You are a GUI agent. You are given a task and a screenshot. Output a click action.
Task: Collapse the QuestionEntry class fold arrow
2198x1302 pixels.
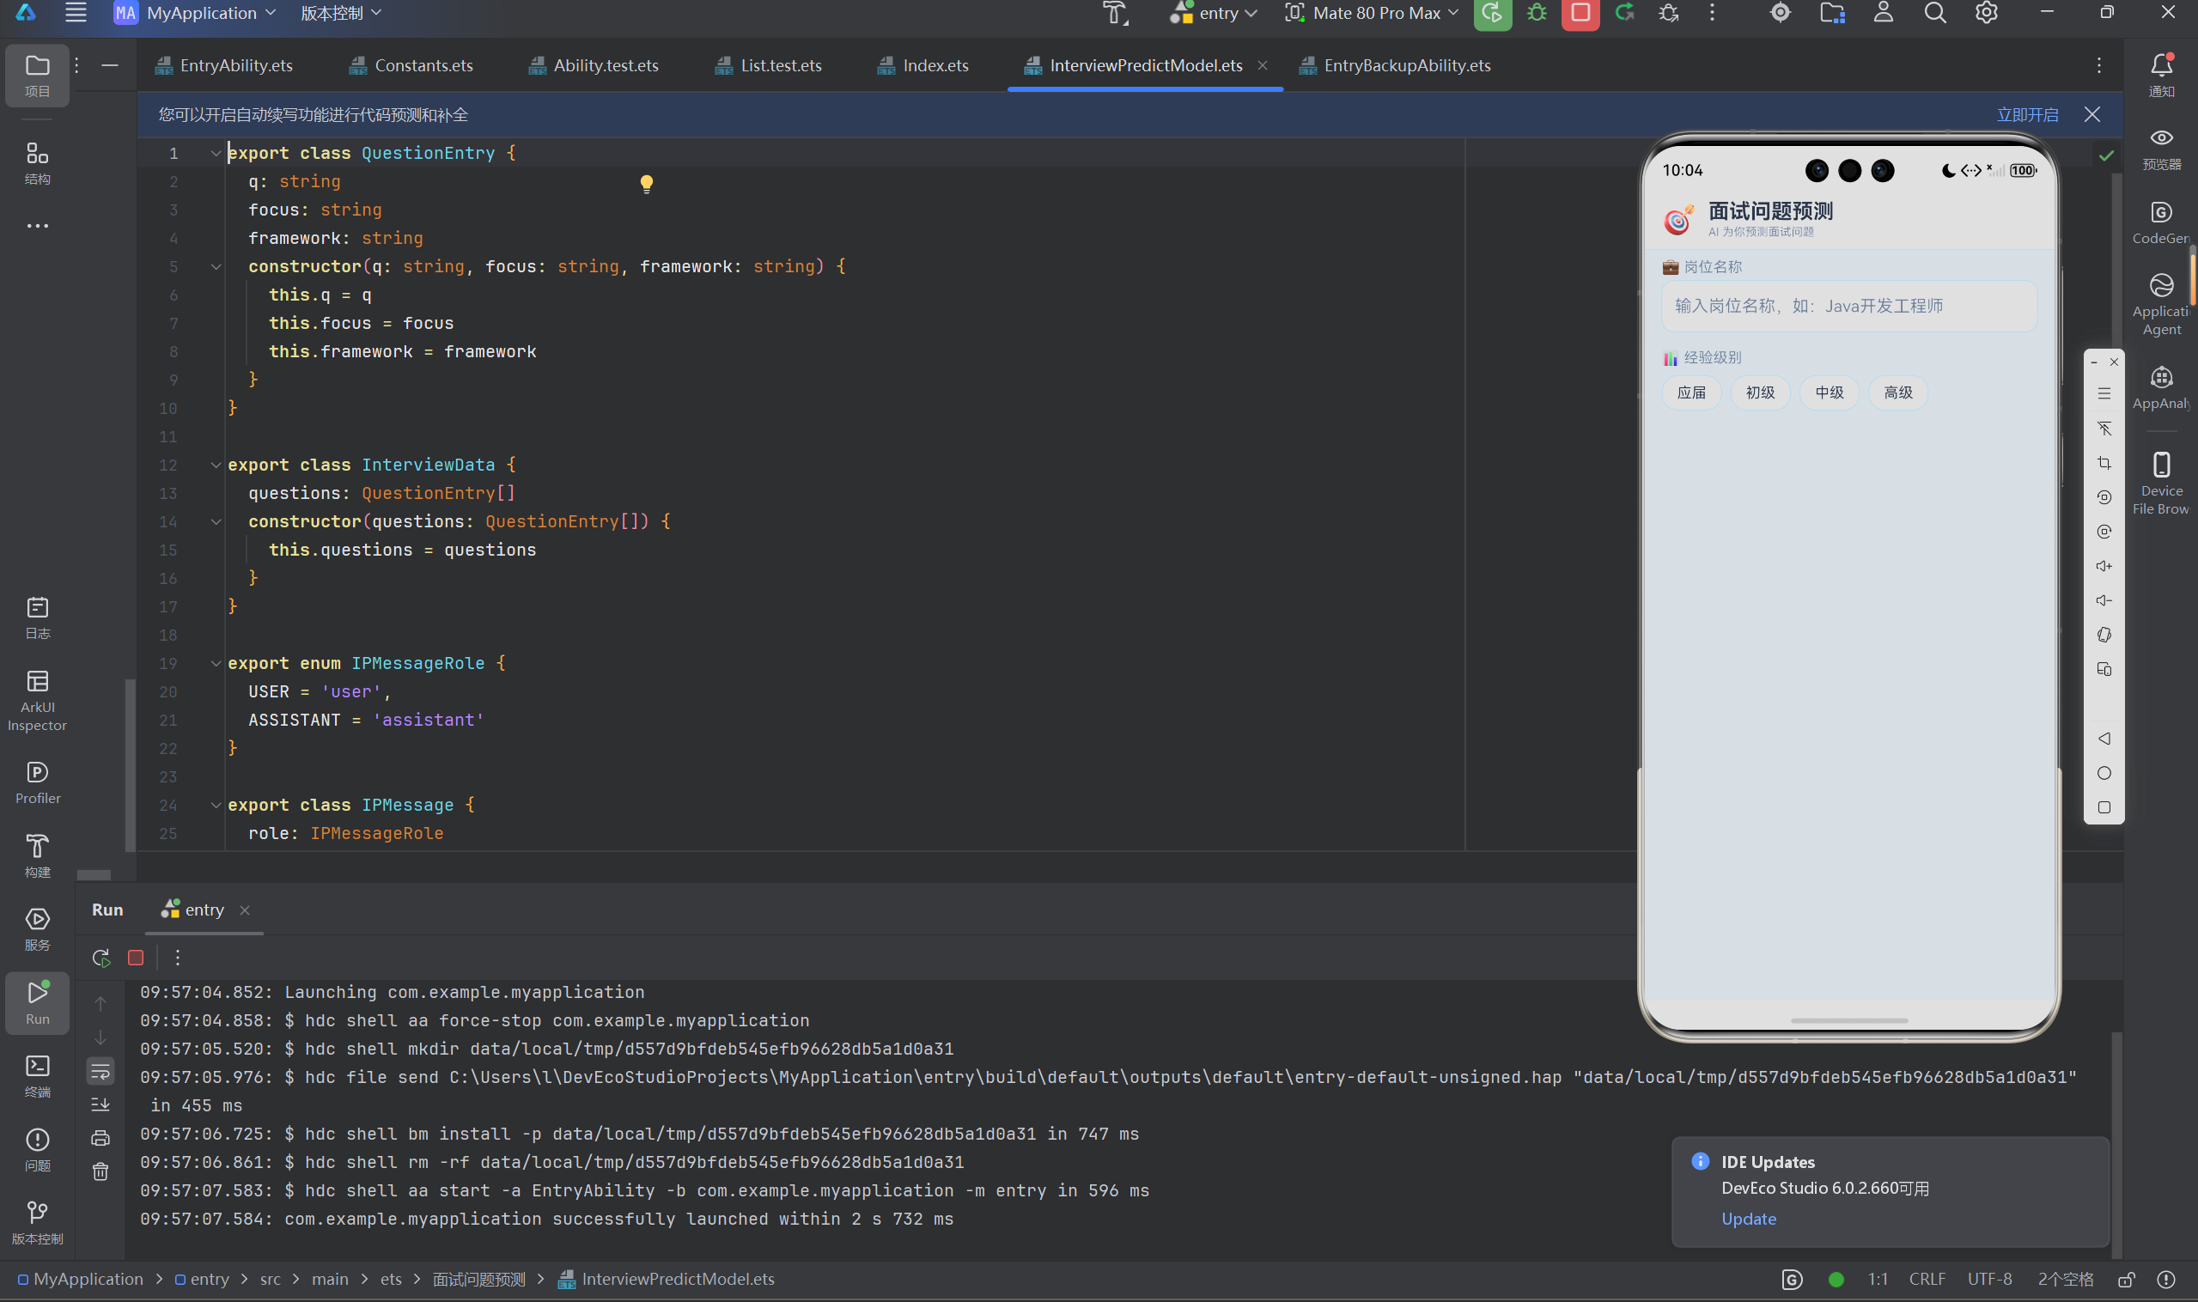pyautogui.click(x=216, y=153)
